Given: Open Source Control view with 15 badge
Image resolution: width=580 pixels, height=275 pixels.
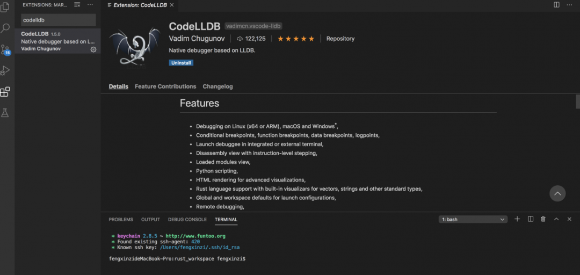Looking at the screenshot, I should tap(5, 50).
